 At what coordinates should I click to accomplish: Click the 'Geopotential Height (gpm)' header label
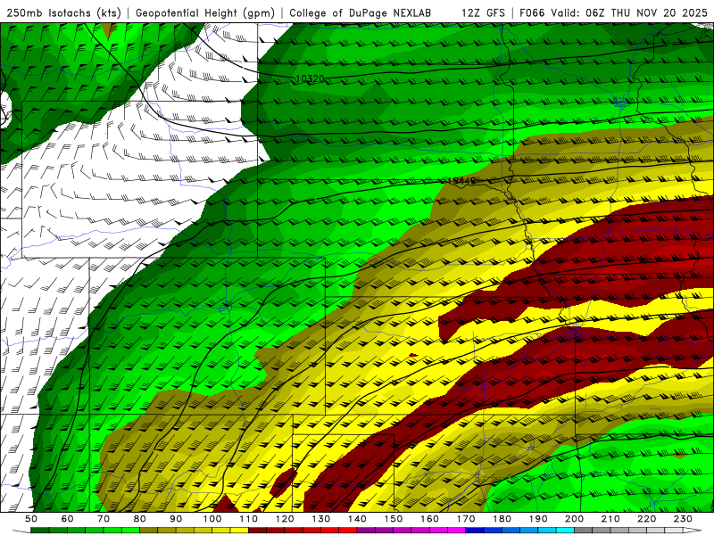click(205, 12)
